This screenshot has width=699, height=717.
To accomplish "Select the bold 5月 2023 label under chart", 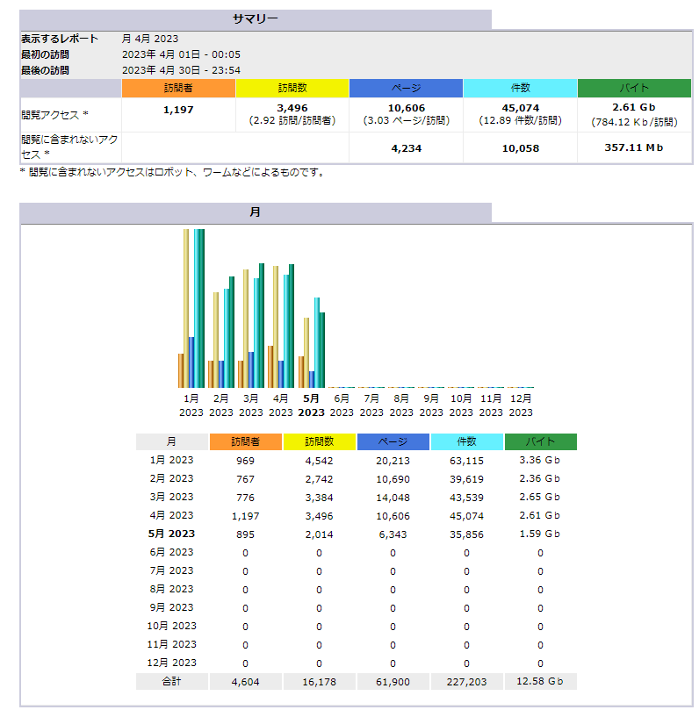I will click(x=311, y=405).
